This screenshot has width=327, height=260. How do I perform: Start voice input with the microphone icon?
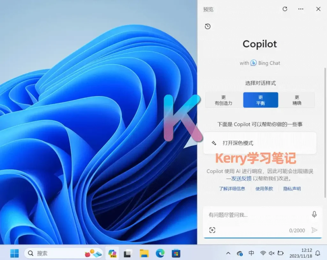point(314,215)
